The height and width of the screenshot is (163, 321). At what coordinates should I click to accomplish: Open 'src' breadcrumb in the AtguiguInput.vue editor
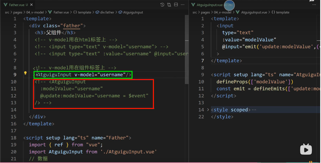click(195, 12)
